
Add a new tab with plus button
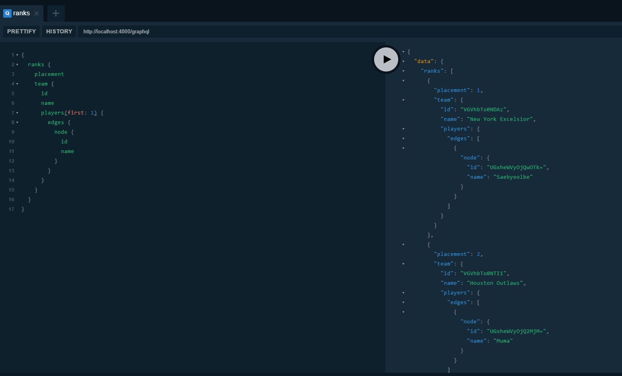click(x=56, y=13)
